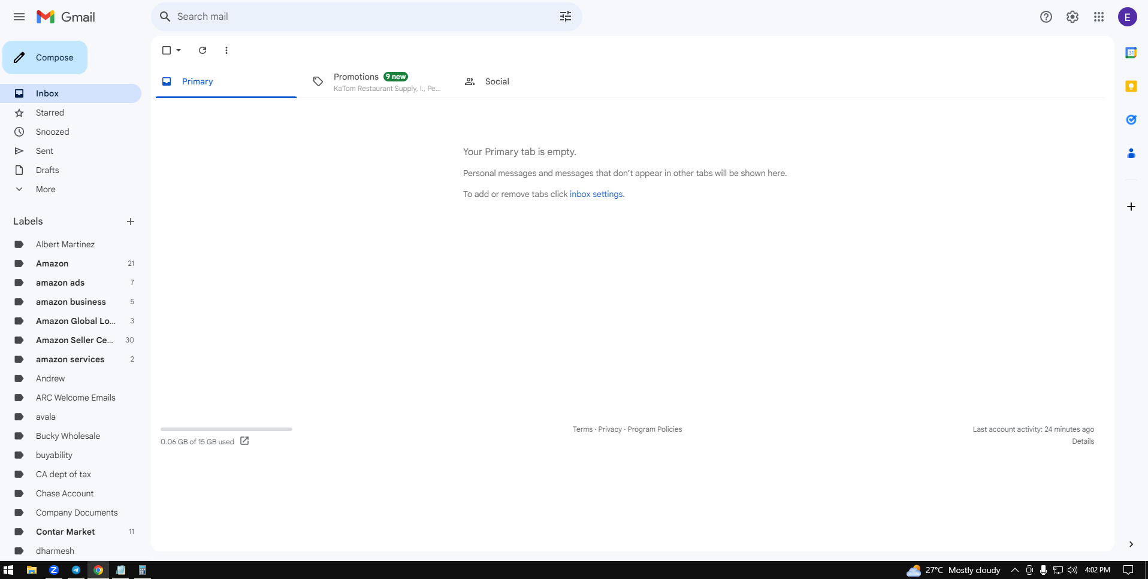The height and width of the screenshot is (579, 1148).
Task: Click the Compose button
Action: [45, 57]
